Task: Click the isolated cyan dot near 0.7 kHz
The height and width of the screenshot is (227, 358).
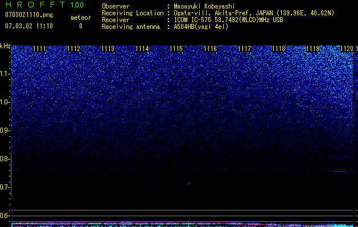Action: pyautogui.click(x=188, y=183)
